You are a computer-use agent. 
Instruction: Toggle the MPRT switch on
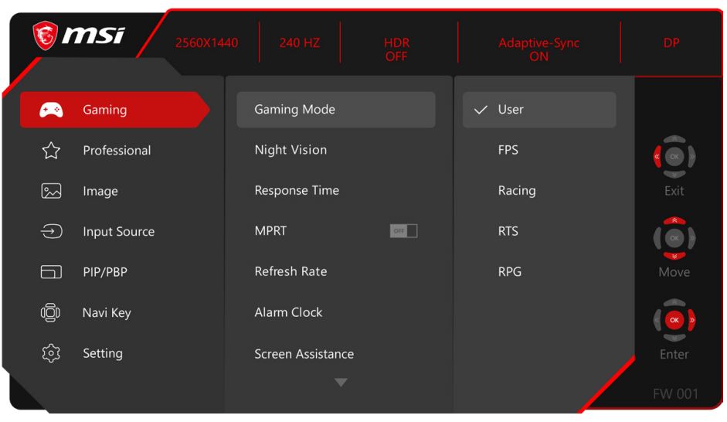(403, 231)
